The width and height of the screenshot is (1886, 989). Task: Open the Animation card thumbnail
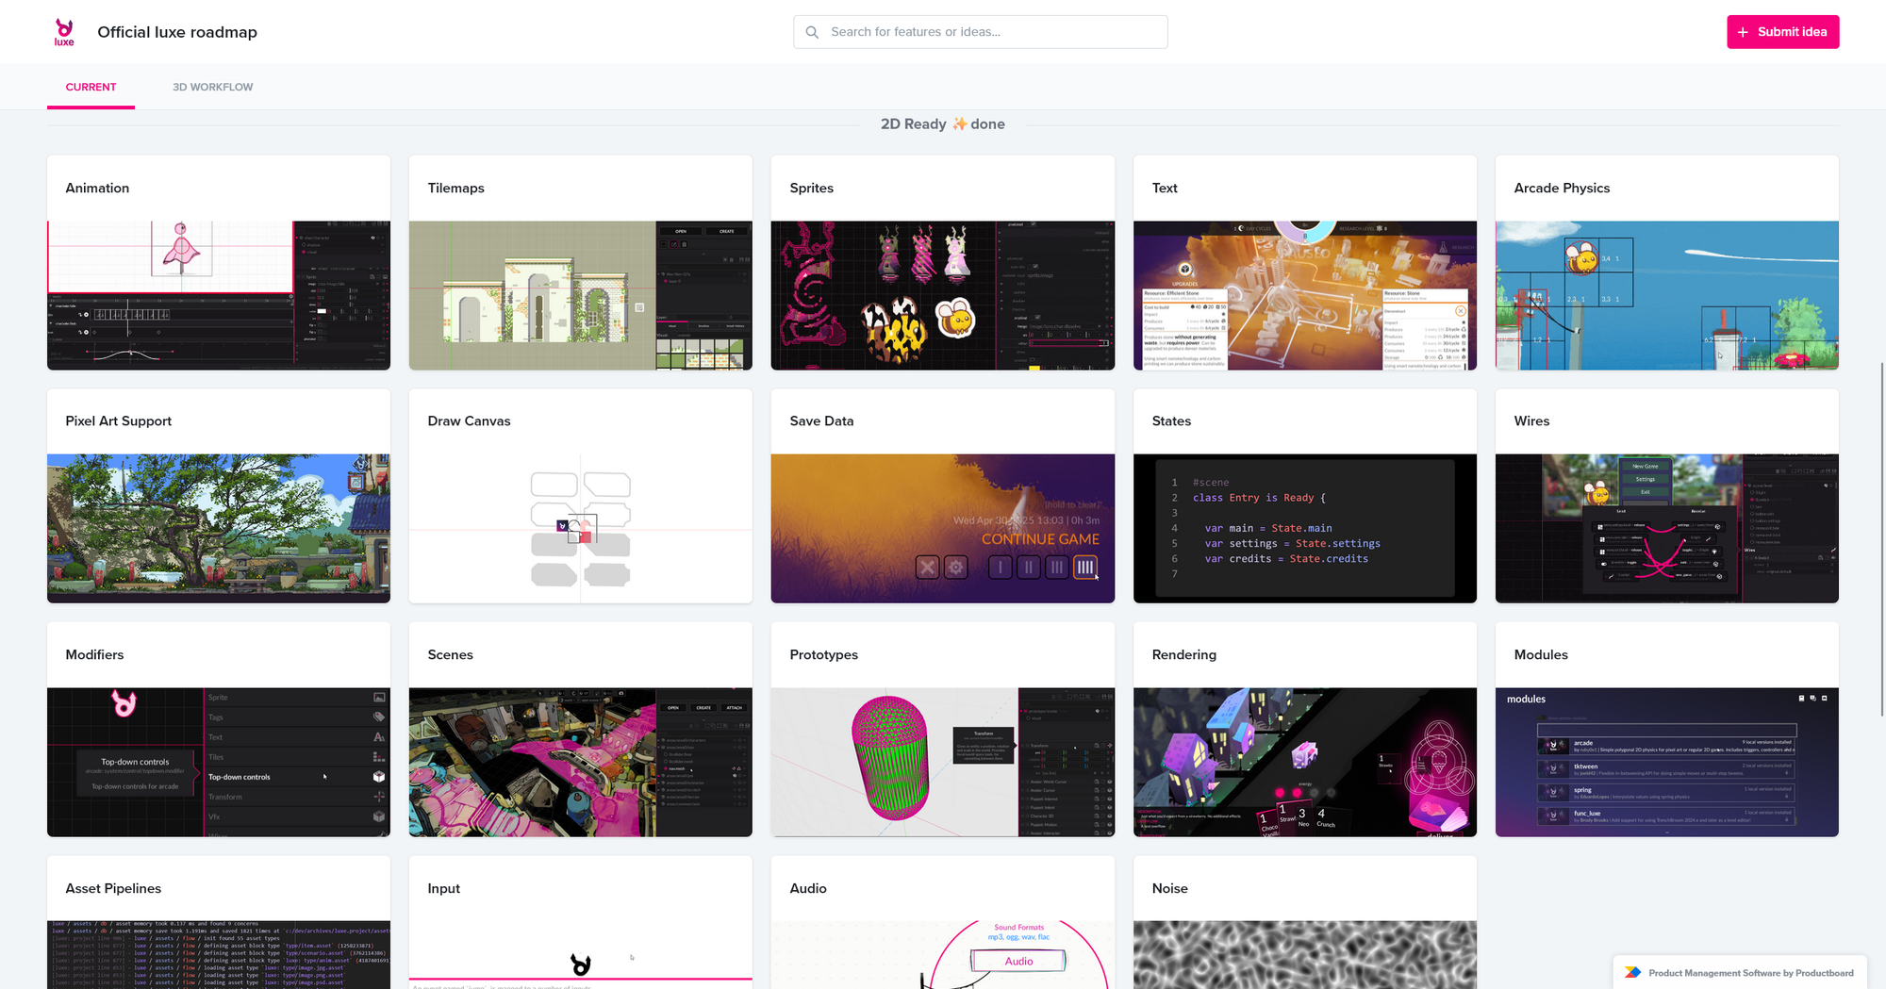(x=219, y=295)
